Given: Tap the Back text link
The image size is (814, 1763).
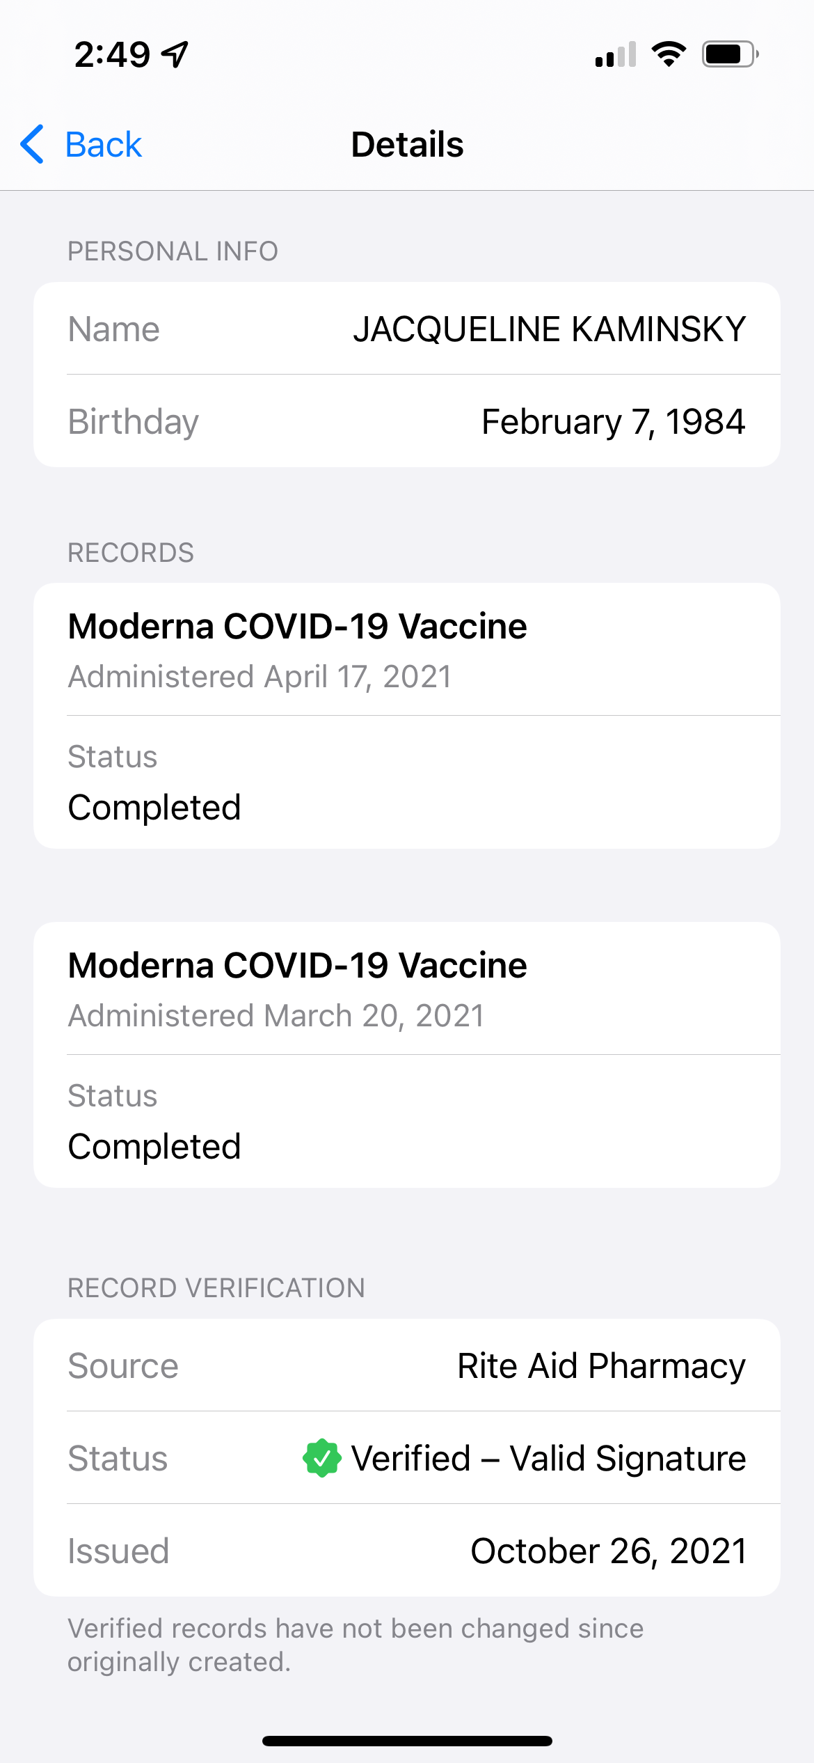Looking at the screenshot, I should (103, 145).
